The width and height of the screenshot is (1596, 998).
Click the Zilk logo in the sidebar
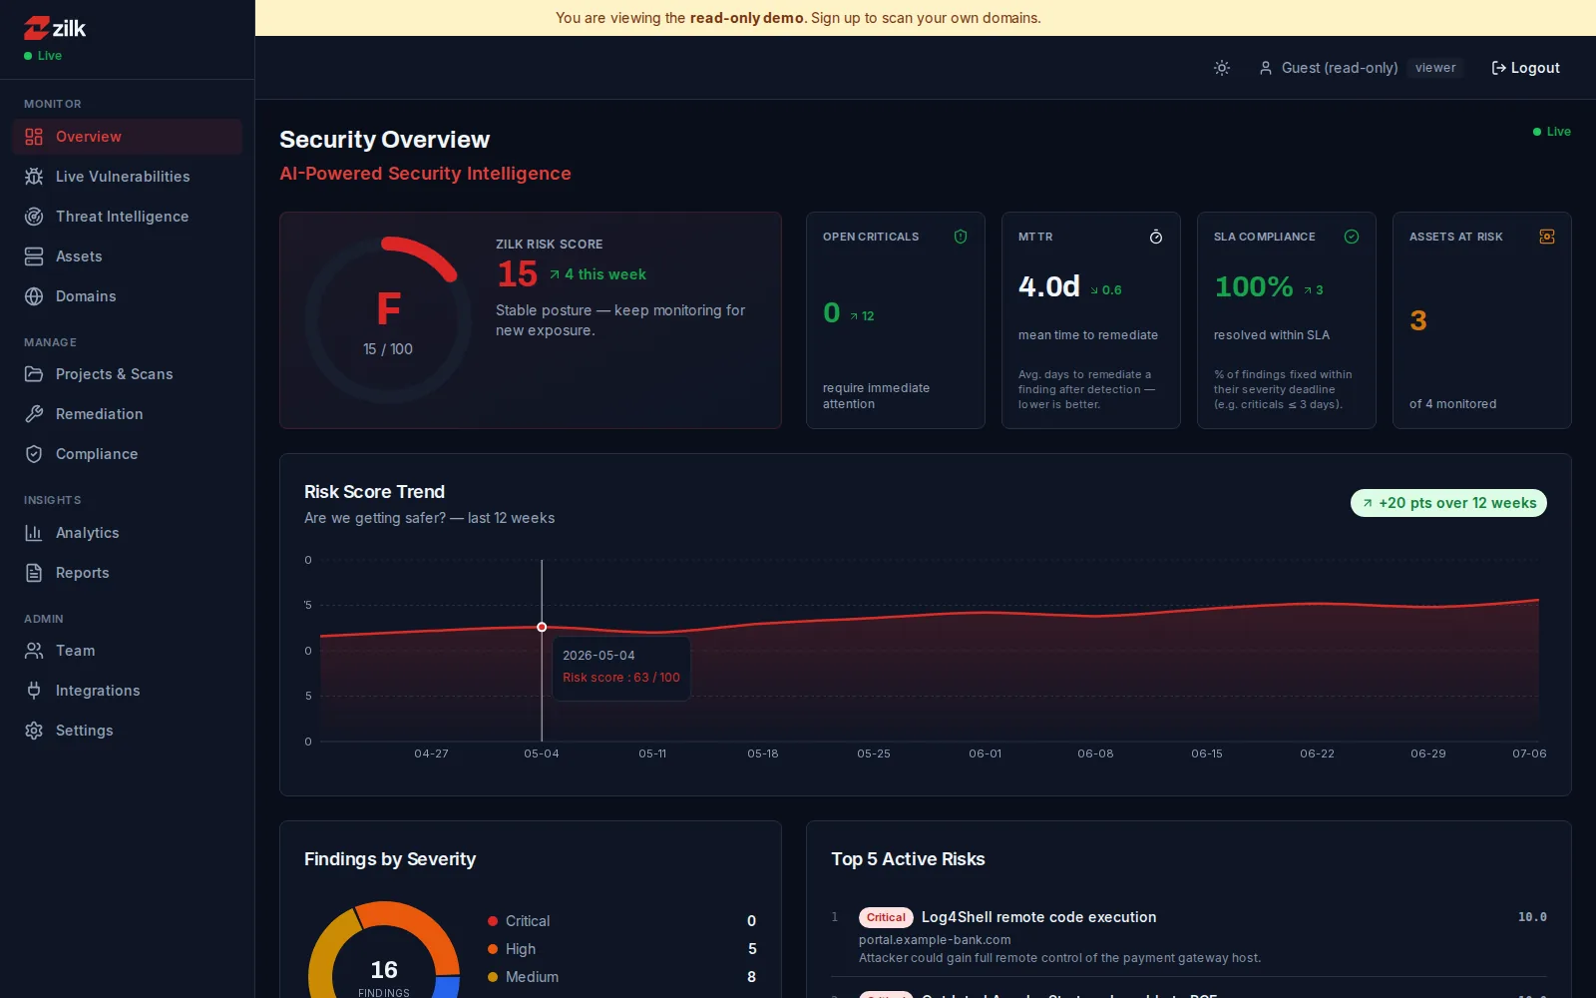pos(55,28)
